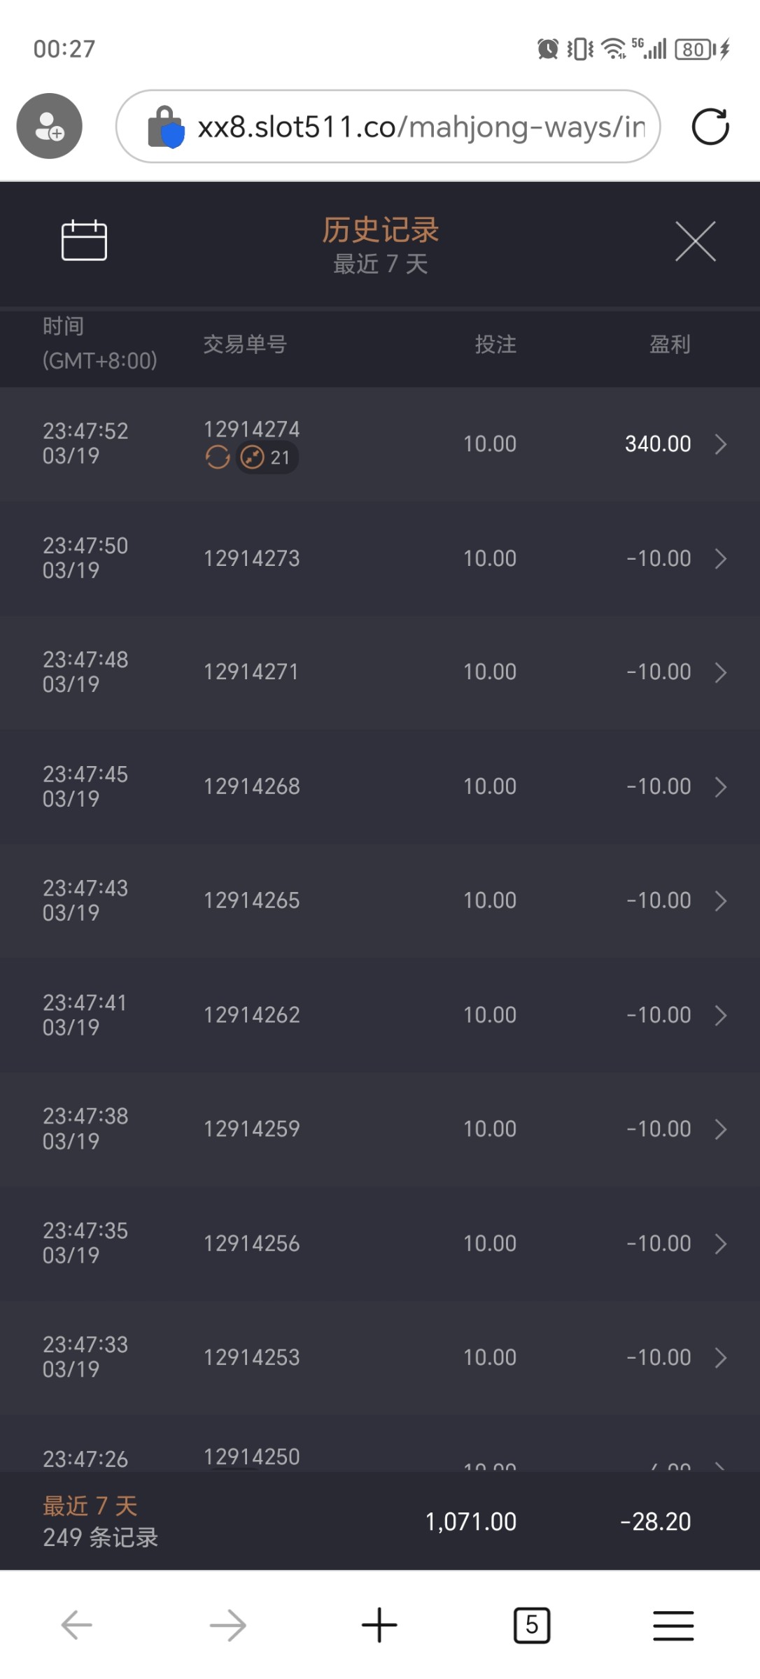This screenshot has height=1679, width=760.
Task: Open the browser profile avatar icon
Action: point(50,126)
